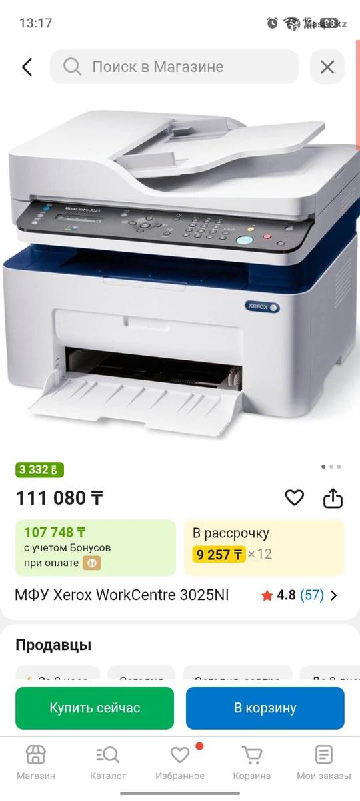Focus the Поиск в Магазине field
This screenshot has height=801, width=360.
174,67
